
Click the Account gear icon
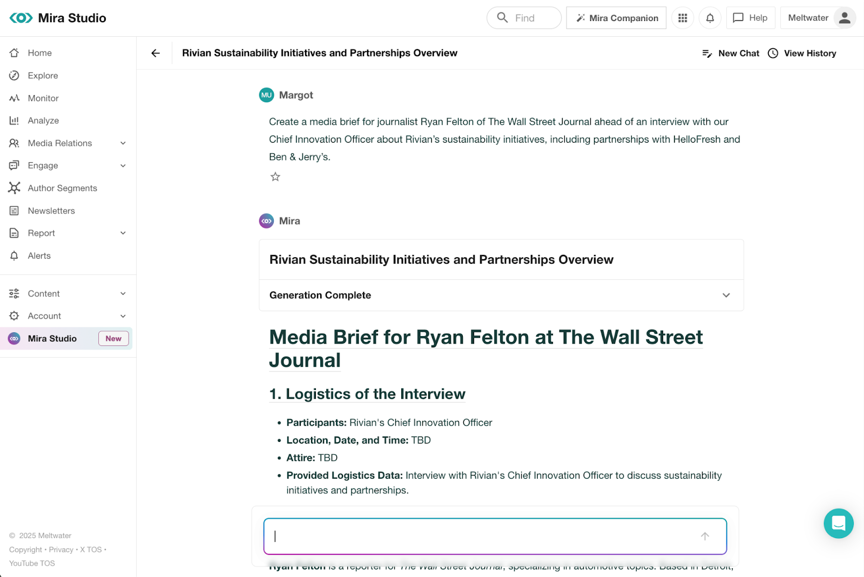click(x=15, y=316)
